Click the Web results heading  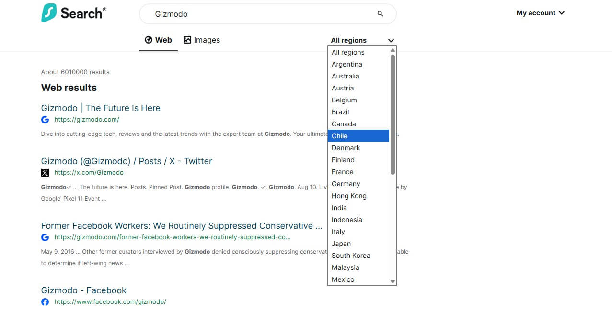pos(69,88)
